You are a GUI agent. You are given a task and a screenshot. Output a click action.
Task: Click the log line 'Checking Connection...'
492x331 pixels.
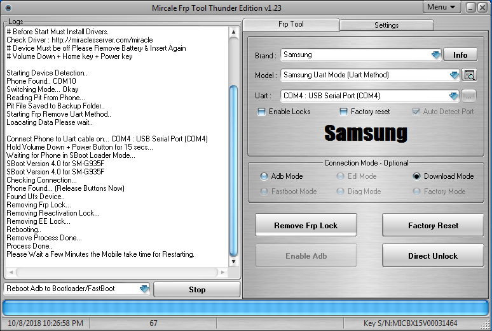[41, 180]
